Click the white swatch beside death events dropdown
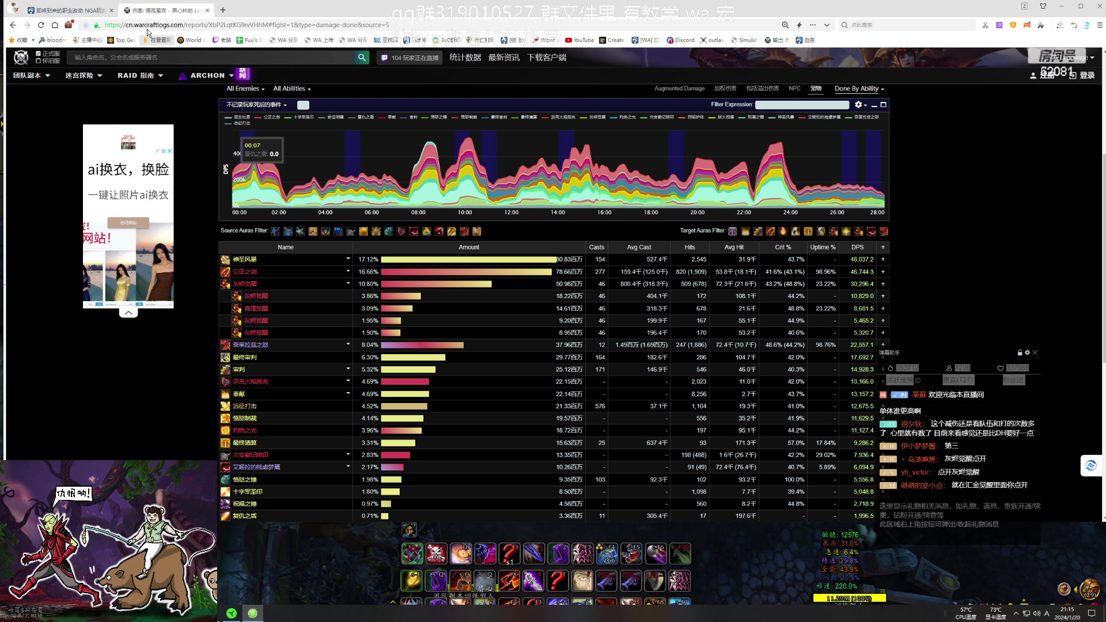Screen dimensions: 1106x622 coord(303,105)
